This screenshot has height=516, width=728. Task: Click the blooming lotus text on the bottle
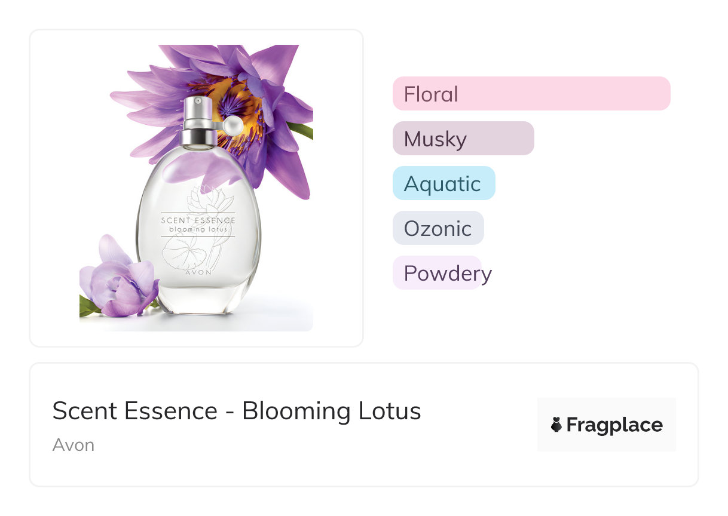(x=198, y=229)
